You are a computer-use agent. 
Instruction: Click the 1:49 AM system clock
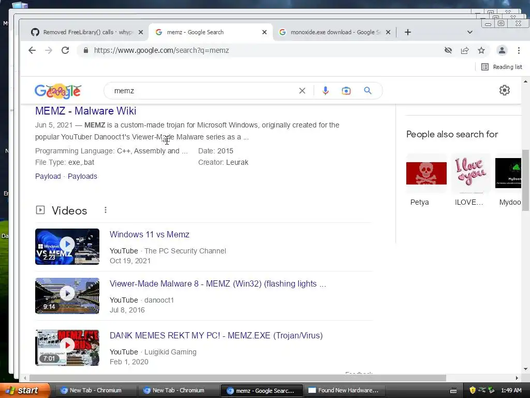[x=511, y=390]
